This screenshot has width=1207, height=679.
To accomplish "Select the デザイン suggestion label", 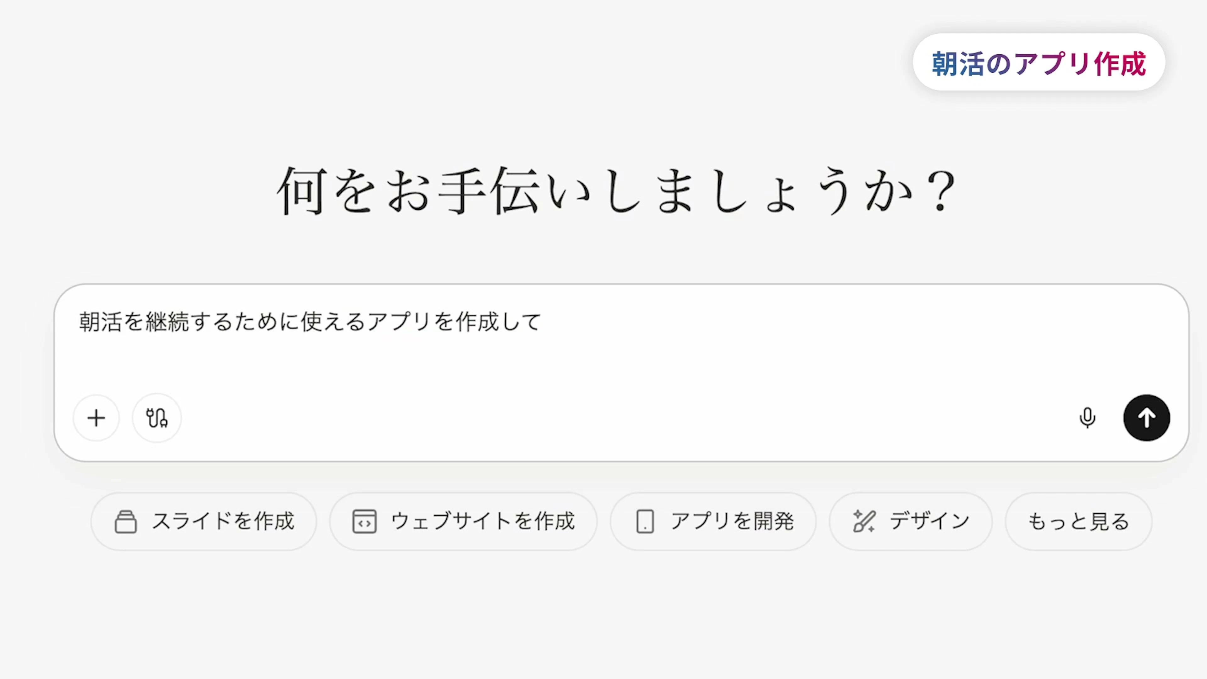I will point(930,521).
